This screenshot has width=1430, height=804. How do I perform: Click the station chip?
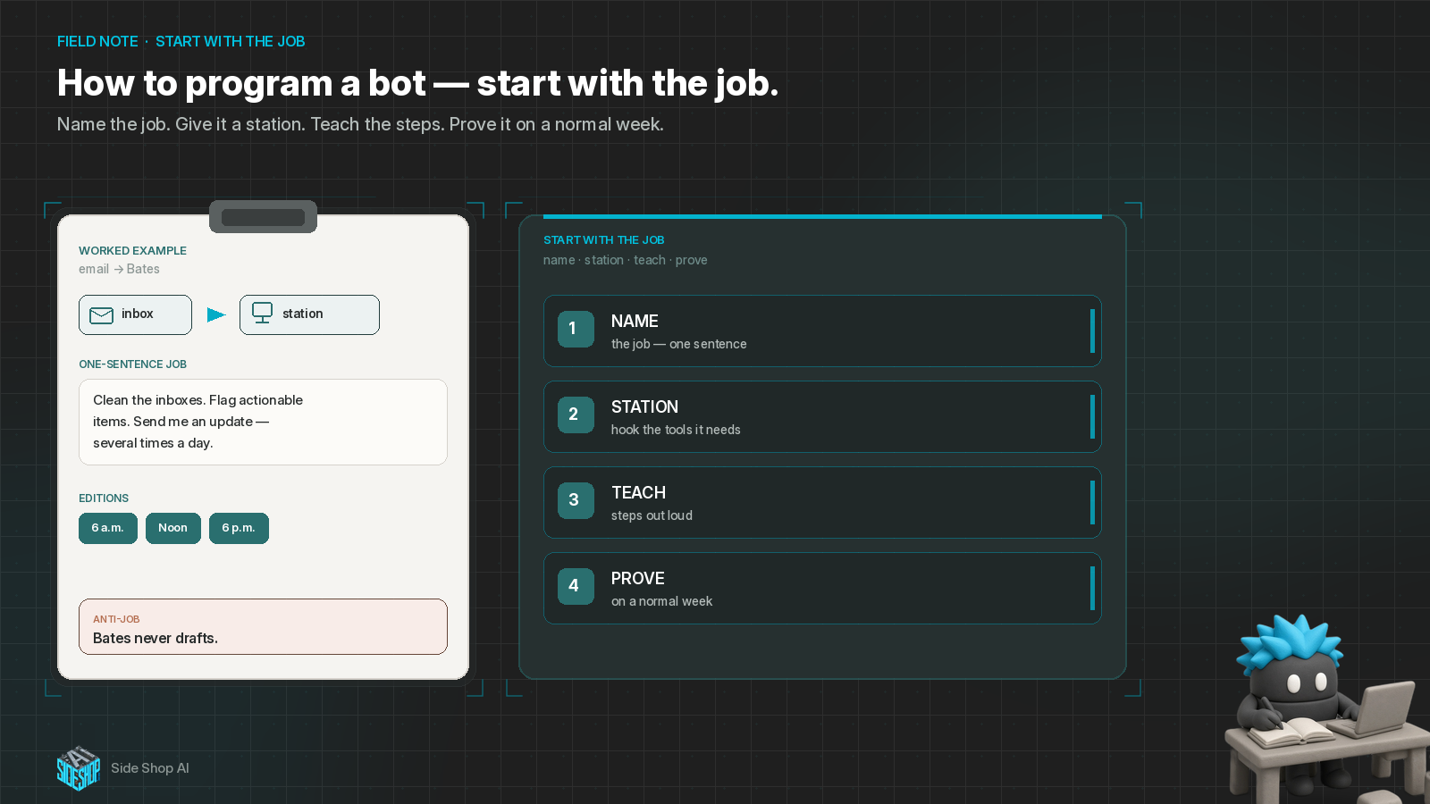[309, 314]
